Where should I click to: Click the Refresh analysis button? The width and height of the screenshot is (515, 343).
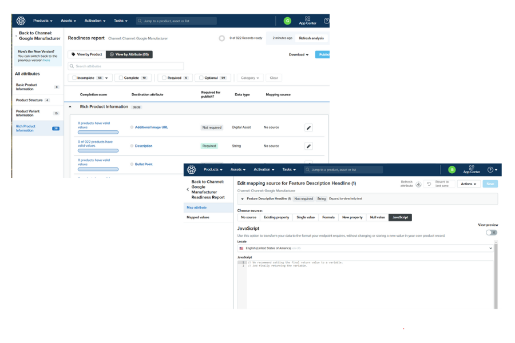(x=311, y=38)
